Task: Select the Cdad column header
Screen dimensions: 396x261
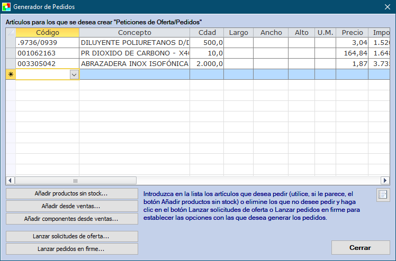Action: [206, 33]
